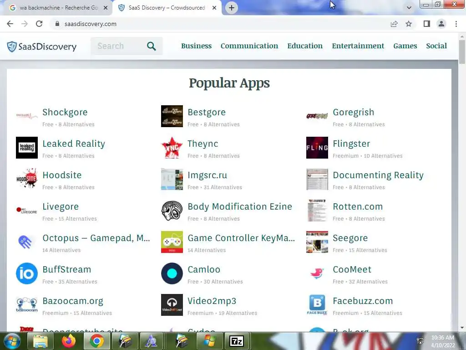Open the Game Controller KeyMapper icon
Screen dimensions: 466x350
172,242
